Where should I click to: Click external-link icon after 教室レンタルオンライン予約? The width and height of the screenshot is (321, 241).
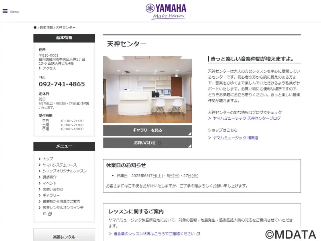point(50,214)
